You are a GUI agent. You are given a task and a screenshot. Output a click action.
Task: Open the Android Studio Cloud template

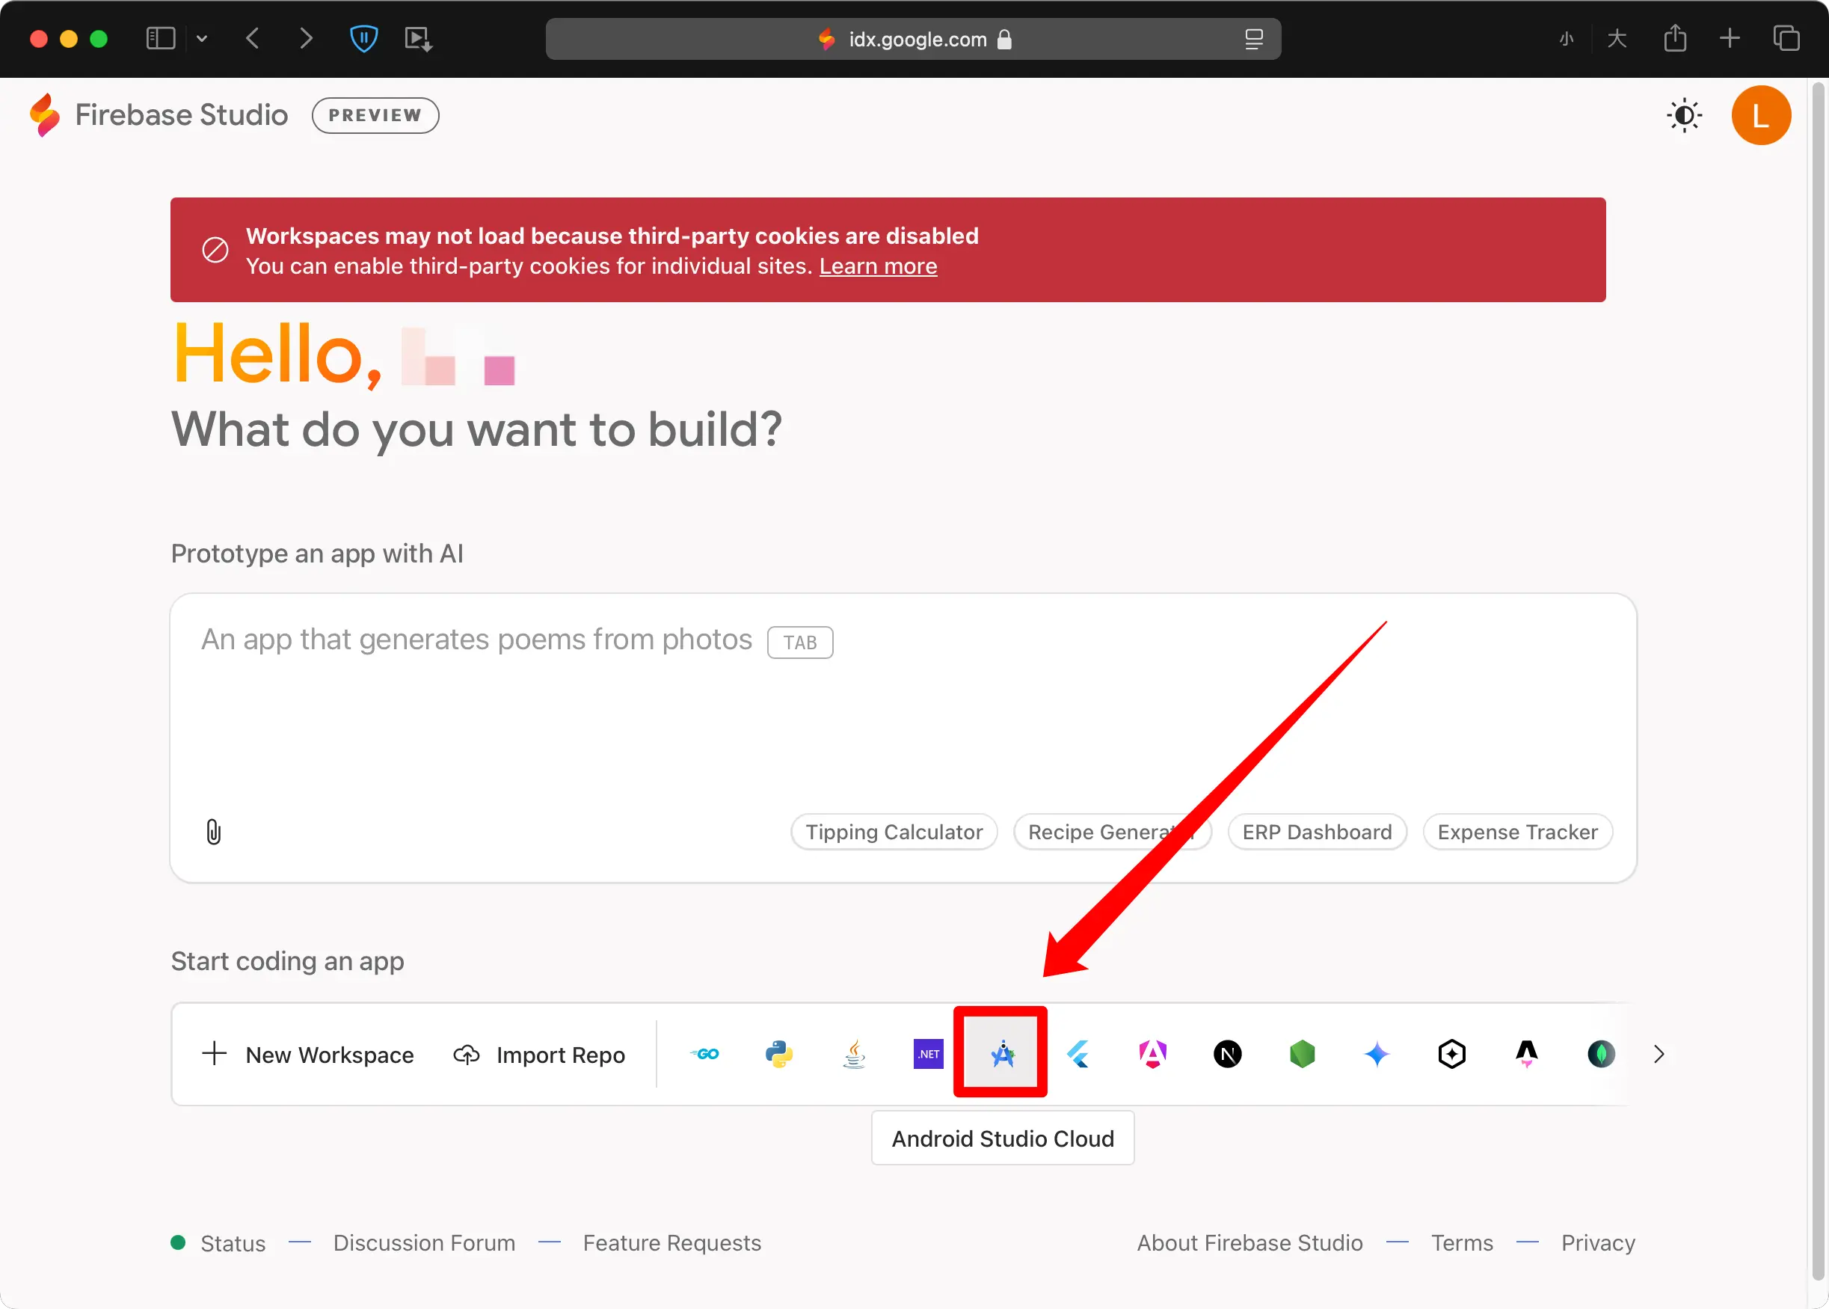(x=1001, y=1052)
